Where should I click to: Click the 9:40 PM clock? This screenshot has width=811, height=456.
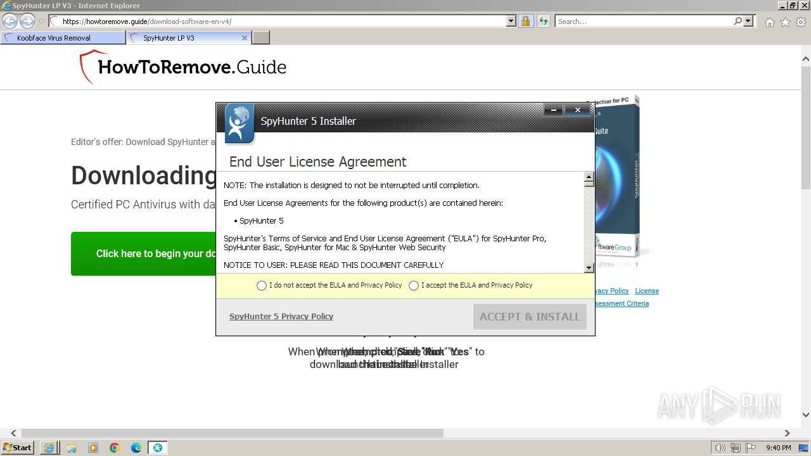pyautogui.click(x=778, y=448)
